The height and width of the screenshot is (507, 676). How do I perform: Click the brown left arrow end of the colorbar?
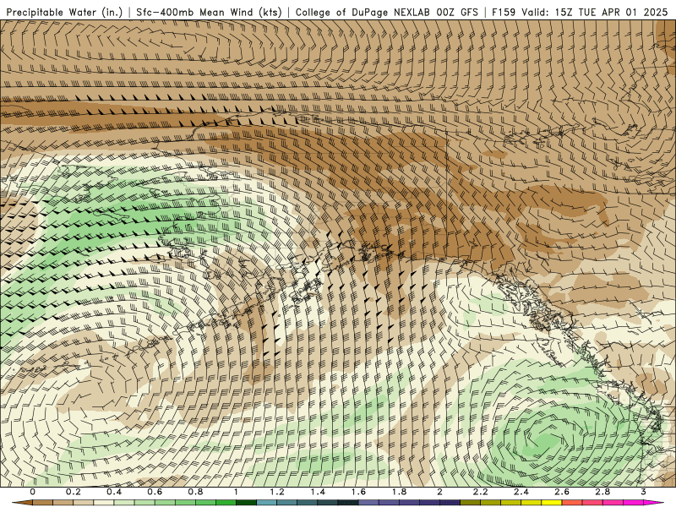tap(22, 503)
